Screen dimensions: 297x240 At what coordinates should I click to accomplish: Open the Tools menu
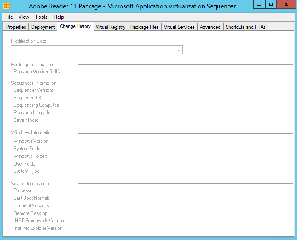[x=41, y=17]
